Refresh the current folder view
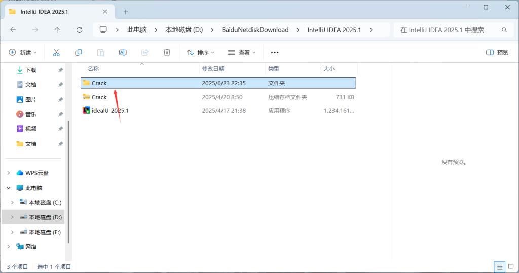The height and width of the screenshot is (273, 519). [79, 30]
